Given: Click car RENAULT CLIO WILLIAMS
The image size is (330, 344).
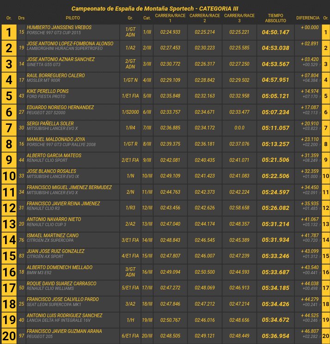Looking at the screenshot, I should coord(50,288).
